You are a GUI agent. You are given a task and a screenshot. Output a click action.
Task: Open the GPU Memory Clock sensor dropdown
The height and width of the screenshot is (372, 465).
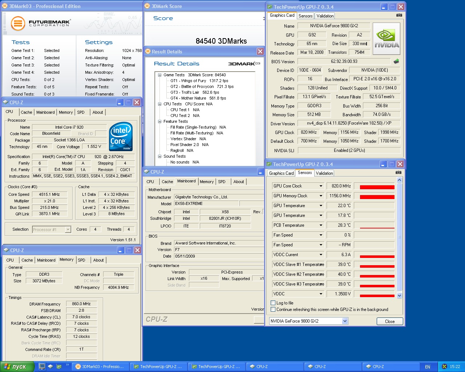[x=321, y=196]
